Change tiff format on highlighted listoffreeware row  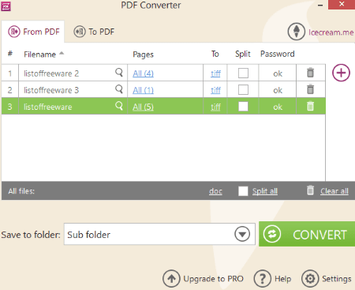coord(215,107)
